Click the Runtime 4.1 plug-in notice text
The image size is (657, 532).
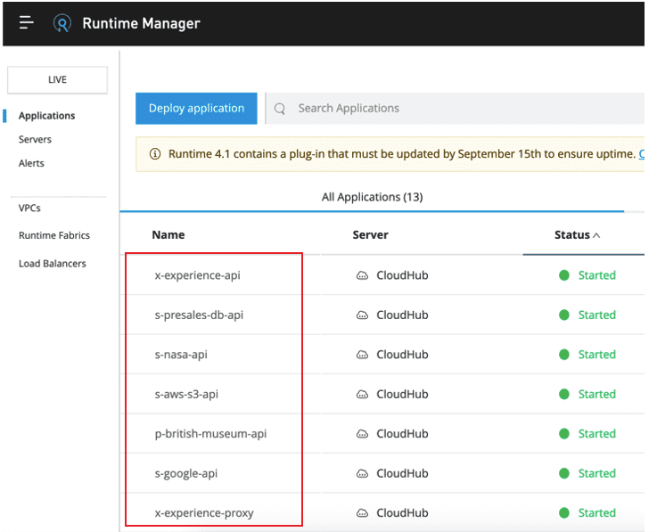(402, 154)
